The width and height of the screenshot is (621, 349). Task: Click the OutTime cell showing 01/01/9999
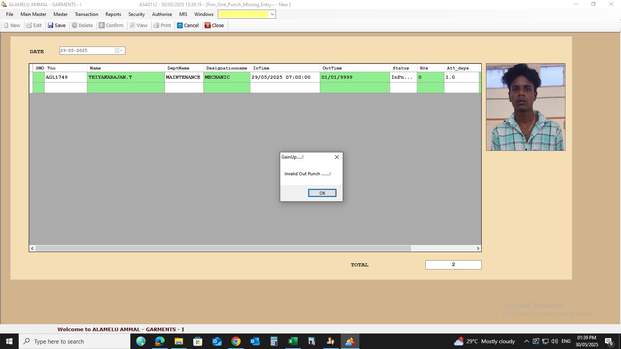click(354, 77)
